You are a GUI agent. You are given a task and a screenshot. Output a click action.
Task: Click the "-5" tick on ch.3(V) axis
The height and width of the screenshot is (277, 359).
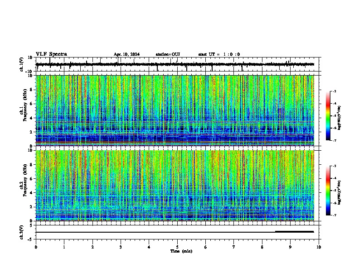pos(31,239)
